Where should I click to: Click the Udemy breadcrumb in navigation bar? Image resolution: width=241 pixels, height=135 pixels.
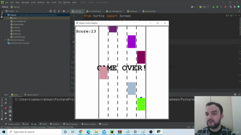(x=5, y=7)
